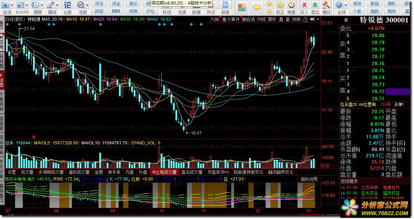Viewport: 414px width, 219px height.
Task: Select the 周期 clock period icon
Action: tap(35, 5)
